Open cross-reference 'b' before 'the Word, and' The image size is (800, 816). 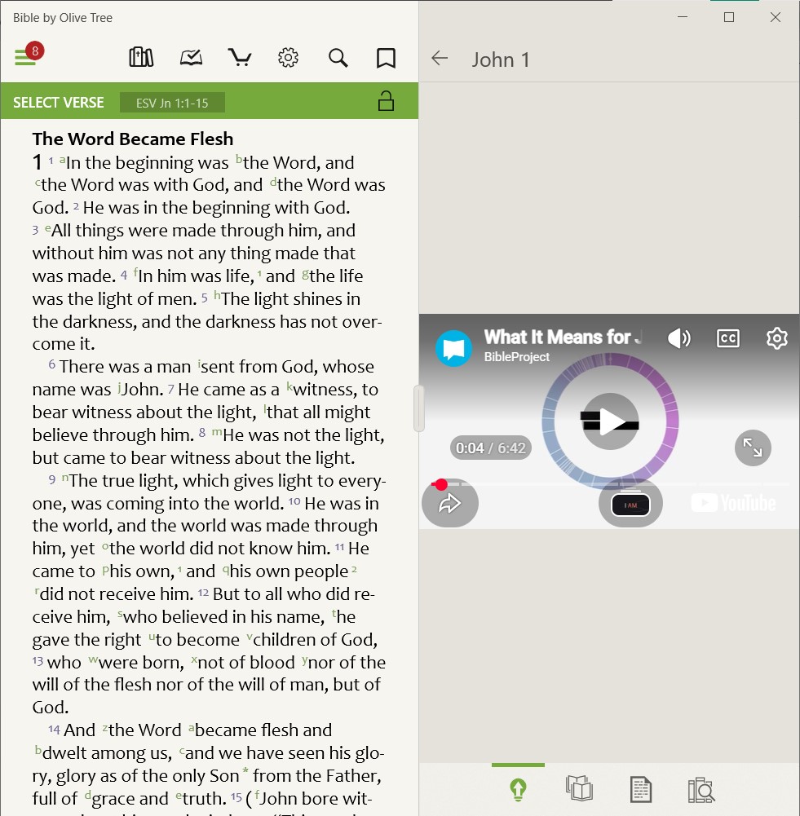click(x=239, y=159)
